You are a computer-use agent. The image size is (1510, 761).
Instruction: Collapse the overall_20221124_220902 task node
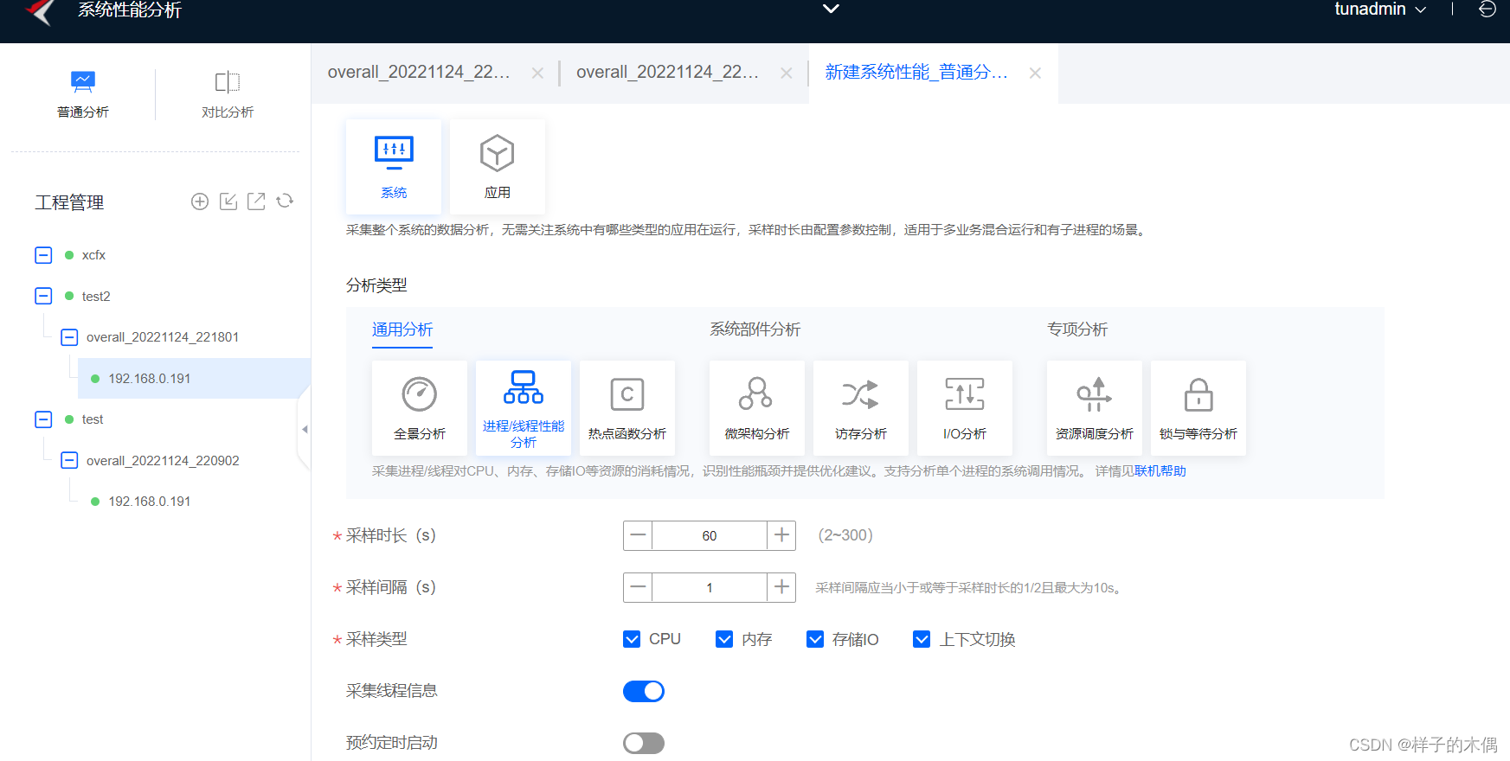coord(69,460)
